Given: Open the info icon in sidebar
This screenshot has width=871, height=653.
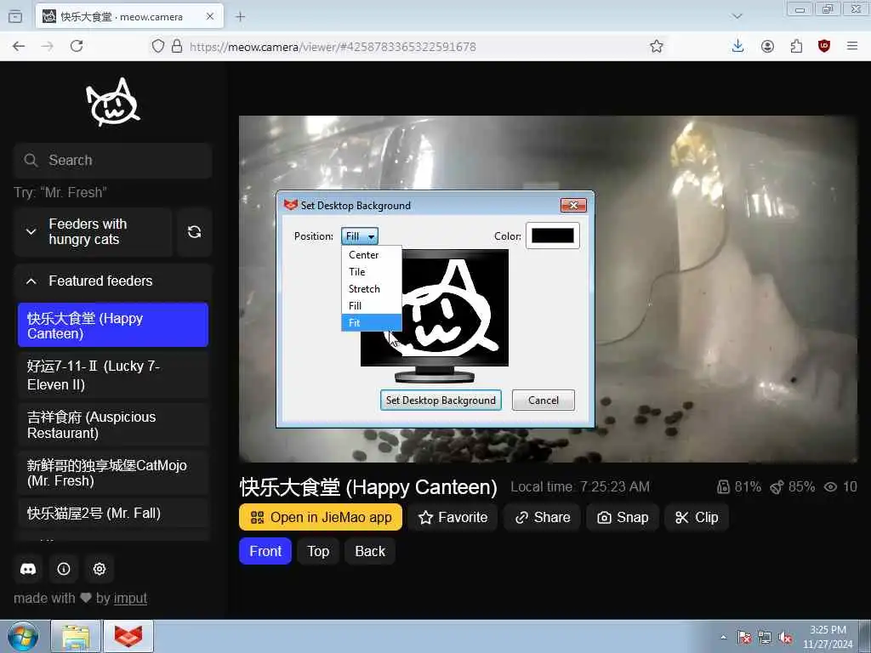Looking at the screenshot, I should tap(64, 569).
